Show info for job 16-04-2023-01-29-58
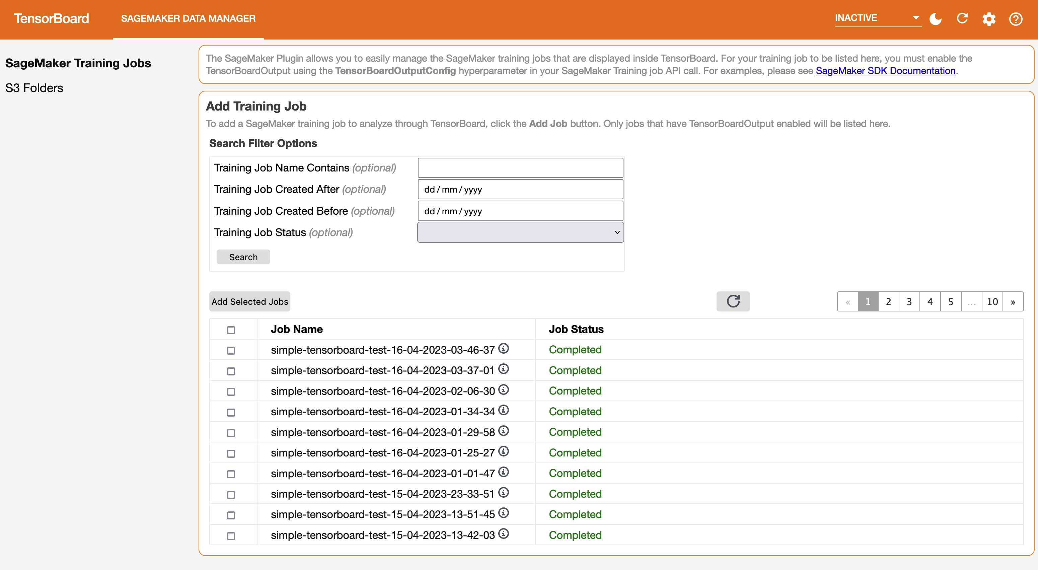Viewport: 1038px width, 570px height. tap(504, 431)
